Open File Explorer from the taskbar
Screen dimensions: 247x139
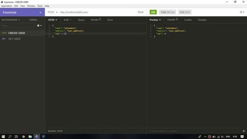[x=30, y=137]
